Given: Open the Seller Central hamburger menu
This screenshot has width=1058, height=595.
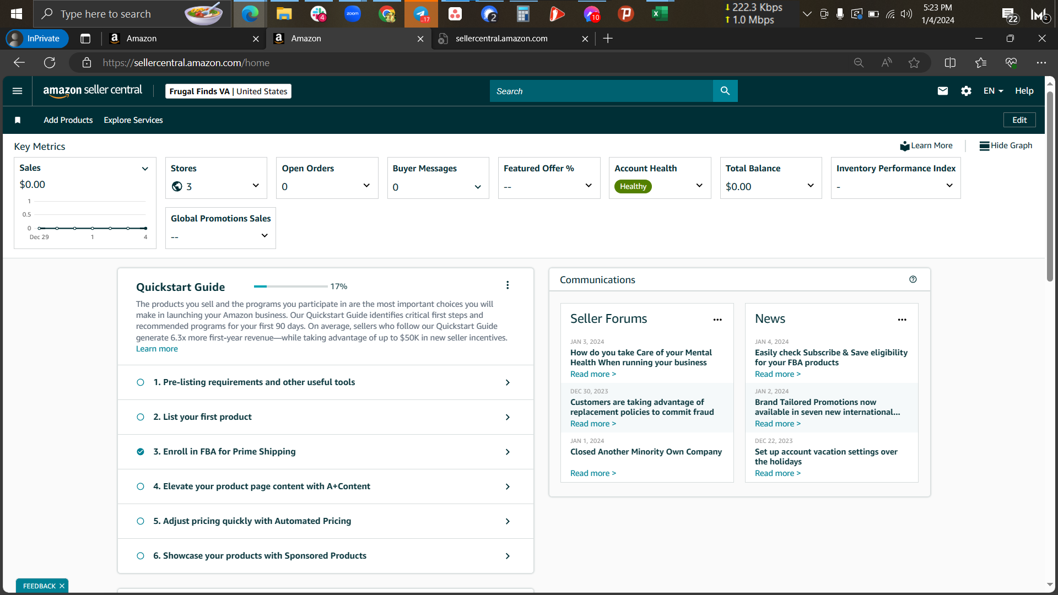Looking at the screenshot, I should point(18,91).
